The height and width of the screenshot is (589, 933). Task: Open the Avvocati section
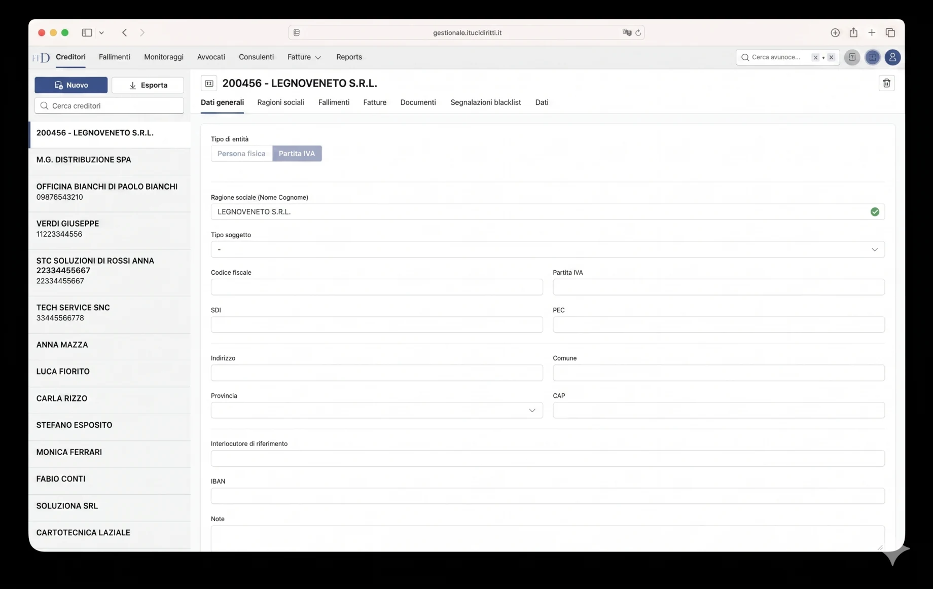pyautogui.click(x=211, y=57)
